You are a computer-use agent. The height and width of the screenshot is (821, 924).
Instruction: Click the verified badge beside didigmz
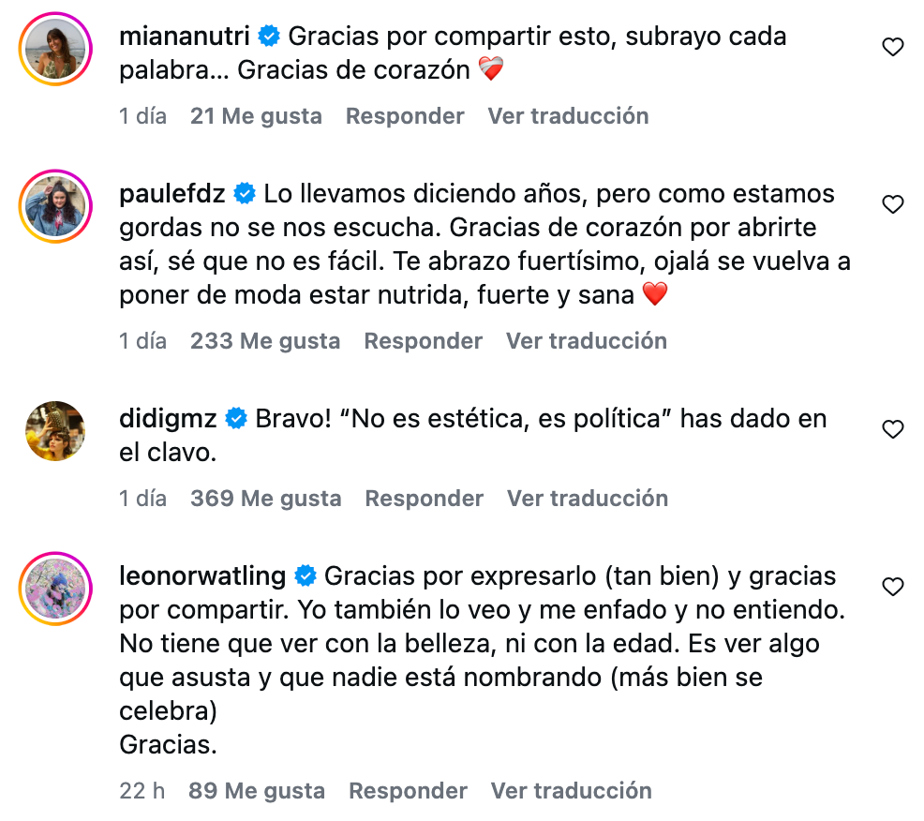pos(235,418)
